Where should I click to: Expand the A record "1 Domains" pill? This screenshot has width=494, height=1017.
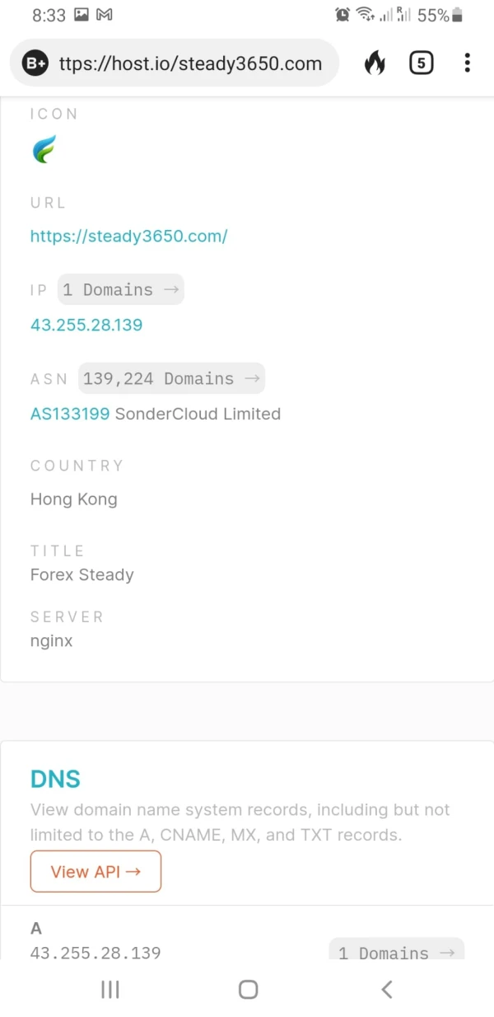click(396, 952)
